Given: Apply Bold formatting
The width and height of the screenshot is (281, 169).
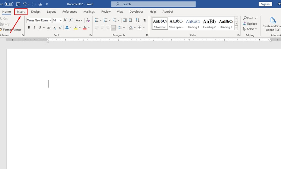Looking at the screenshot, I should tap(29, 28).
